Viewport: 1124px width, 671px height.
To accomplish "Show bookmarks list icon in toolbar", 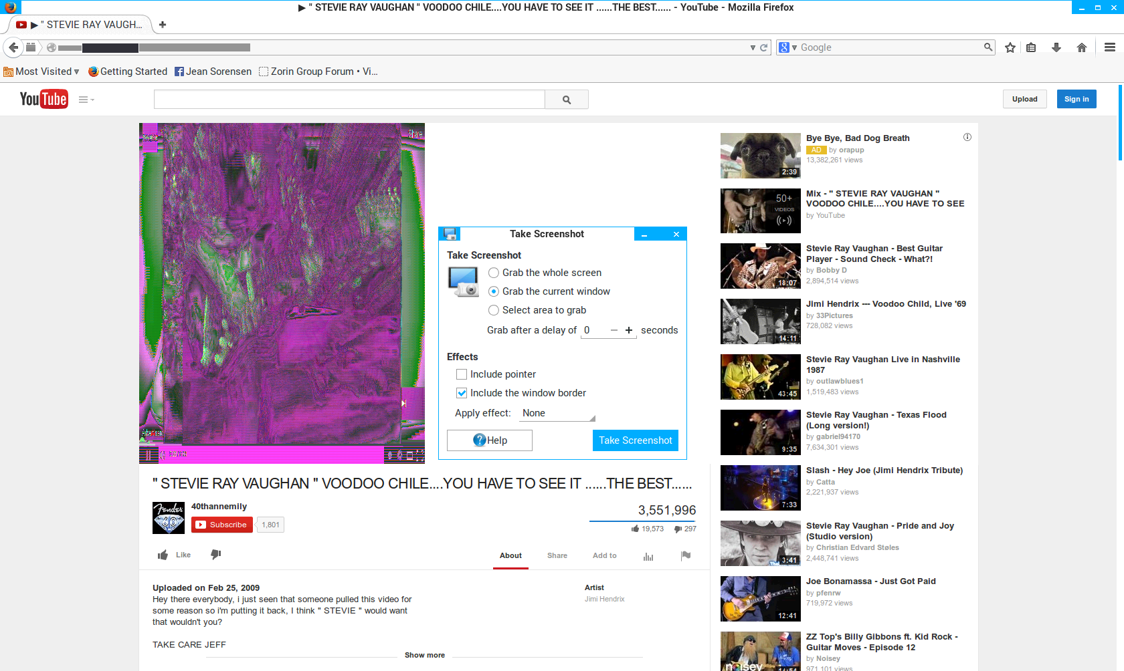I will click(1031, 47).
